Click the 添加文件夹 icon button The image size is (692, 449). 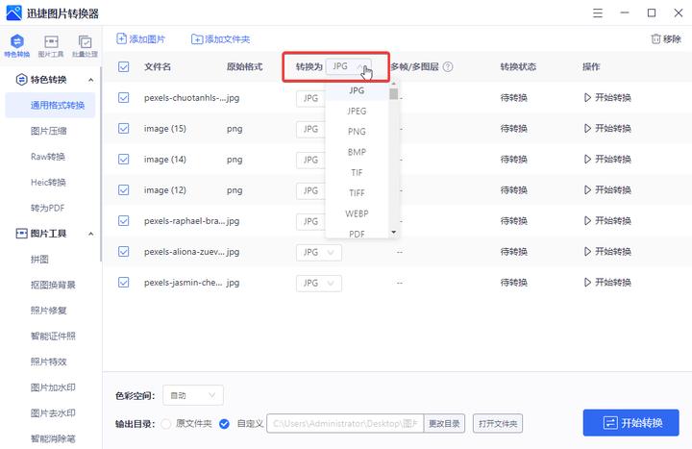[220, 39]
